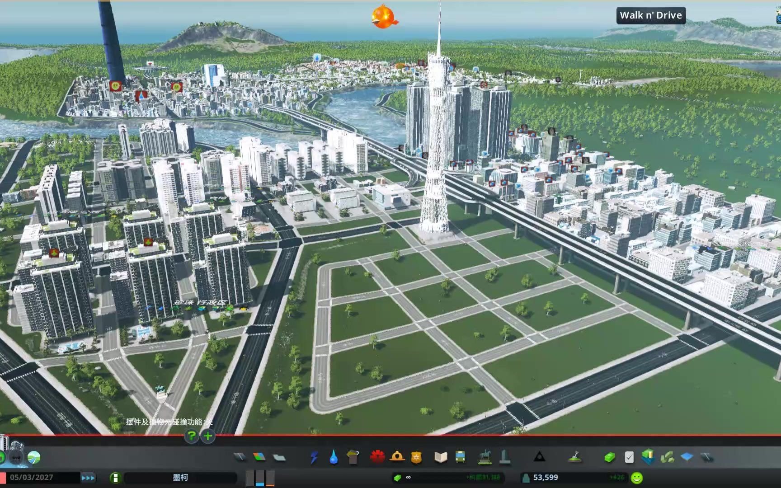Open the citizen happiness smiley face

pos(636,478)
